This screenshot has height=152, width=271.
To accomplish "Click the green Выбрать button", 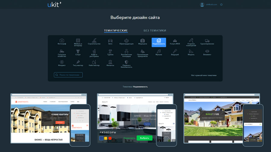I will pos(145,138).
